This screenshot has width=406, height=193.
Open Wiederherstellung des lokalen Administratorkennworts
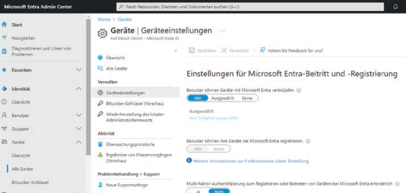135,117
